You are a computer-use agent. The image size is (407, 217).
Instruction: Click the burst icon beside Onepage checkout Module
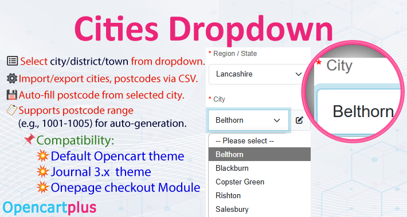coord(42,187)
